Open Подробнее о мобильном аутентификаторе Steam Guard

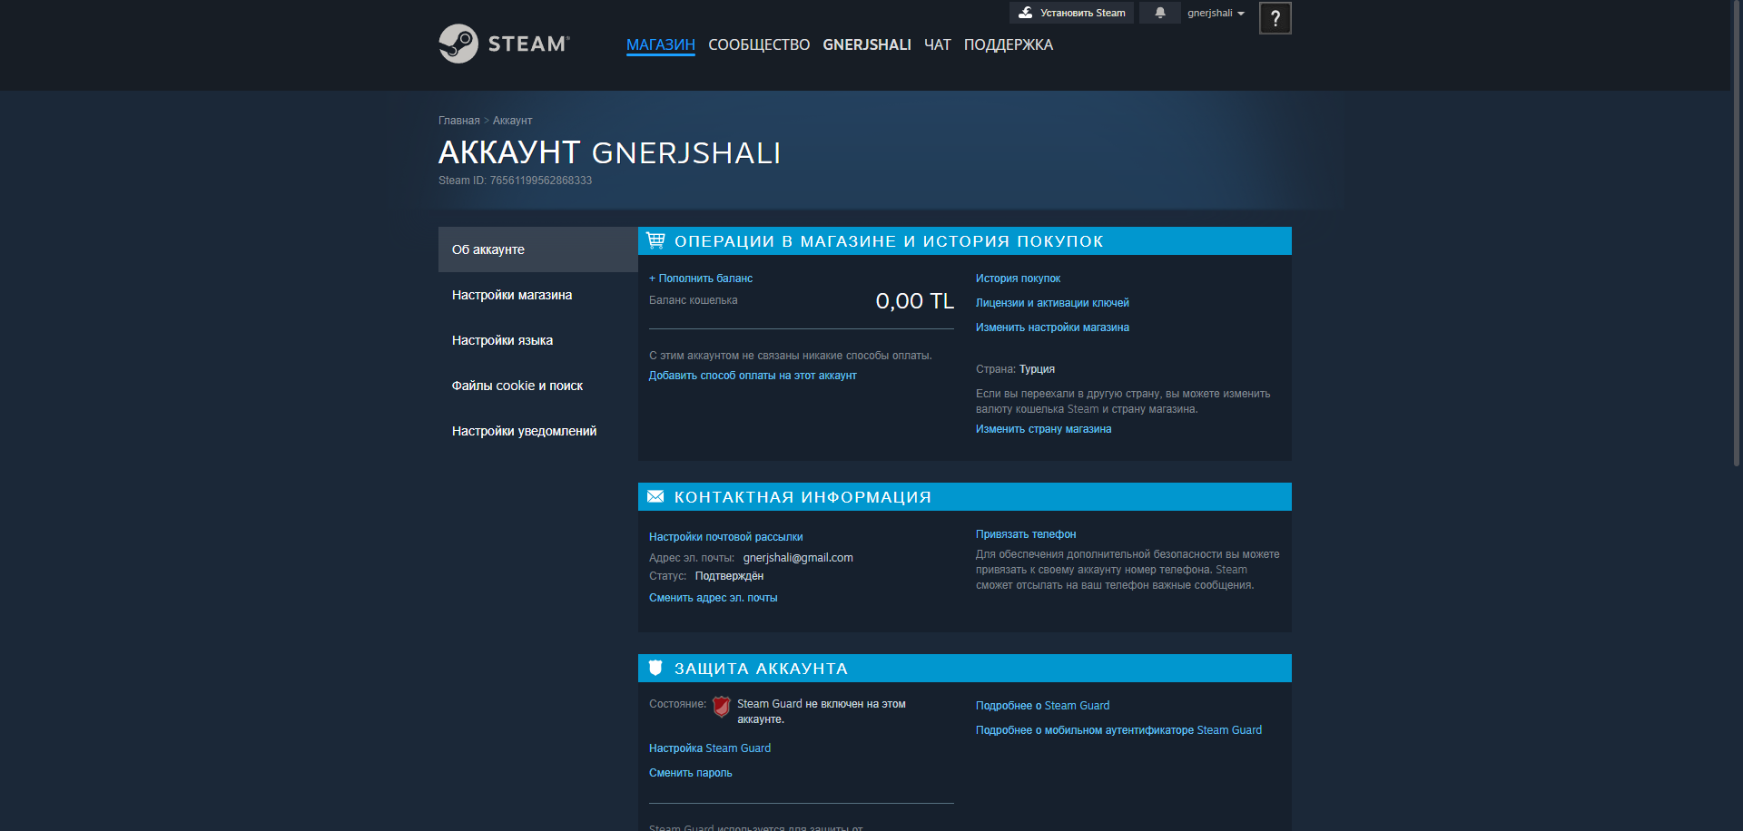click(1118, 730)
